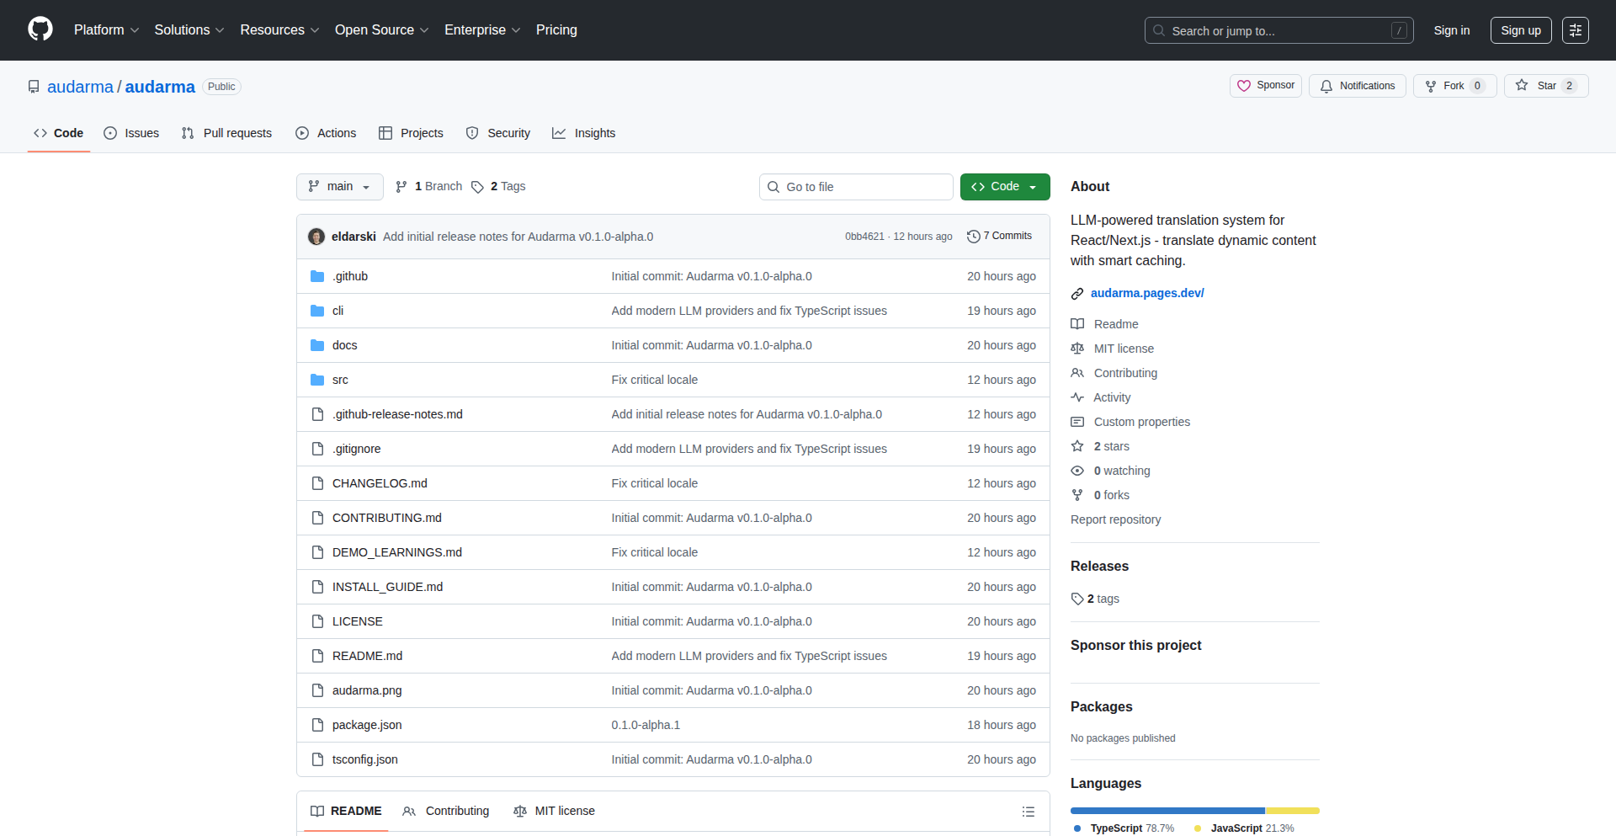Click the command palette icon beside search
The image size is (1616, 836).
point(1576,29)
